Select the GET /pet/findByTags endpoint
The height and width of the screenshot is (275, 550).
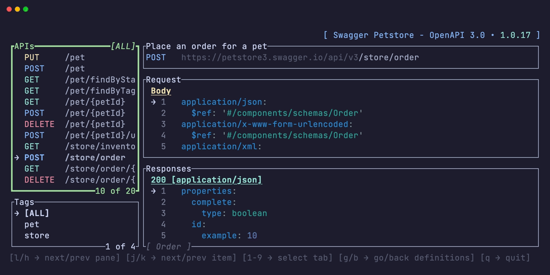coord(69,90)
